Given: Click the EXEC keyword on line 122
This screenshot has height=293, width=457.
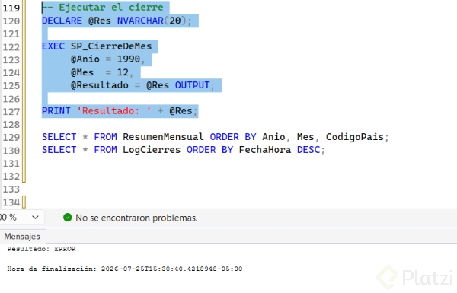Looking at the screenshot, I should click(53, 46).
